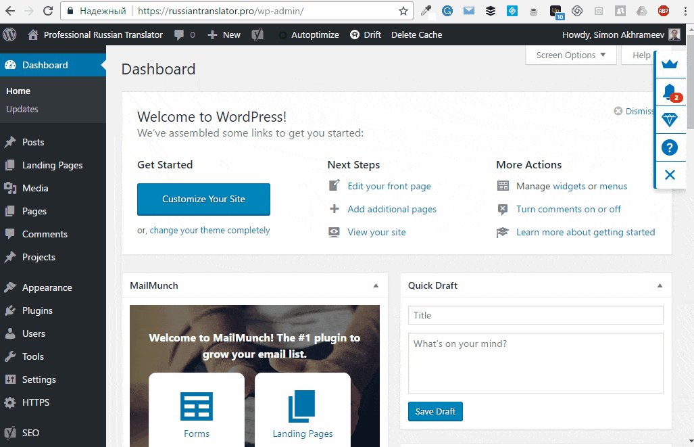Image resolution: width=694 pixels, height=447 pixels.
Task: Click the Customize Your Site button
Action: (203, 199)
